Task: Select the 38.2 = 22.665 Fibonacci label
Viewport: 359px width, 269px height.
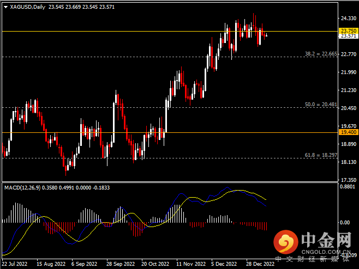Action: (321, 54)
